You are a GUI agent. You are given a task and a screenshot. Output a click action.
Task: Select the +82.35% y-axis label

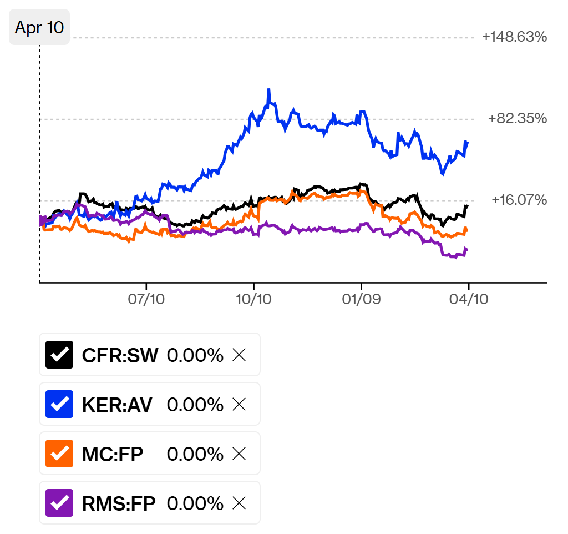coord(518,118)
